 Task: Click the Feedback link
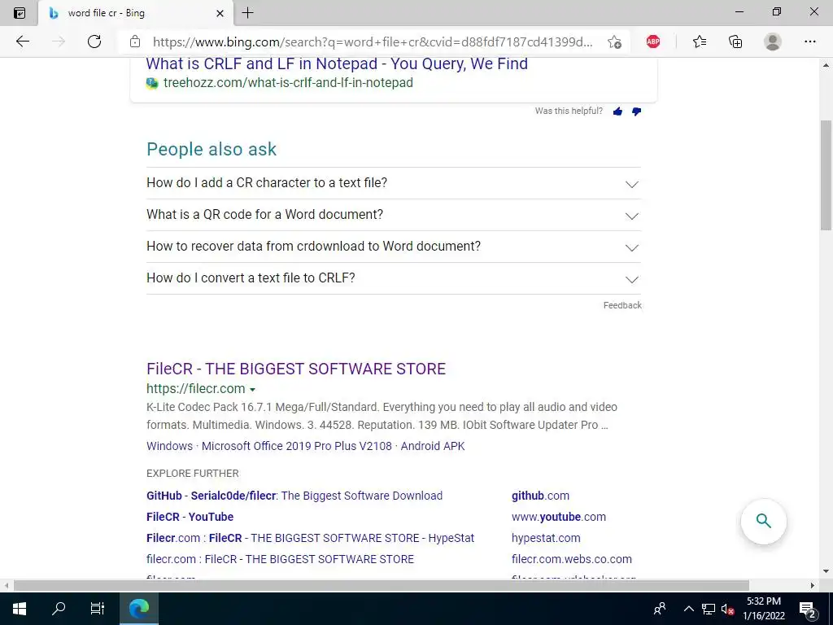[x=622, y=306]
